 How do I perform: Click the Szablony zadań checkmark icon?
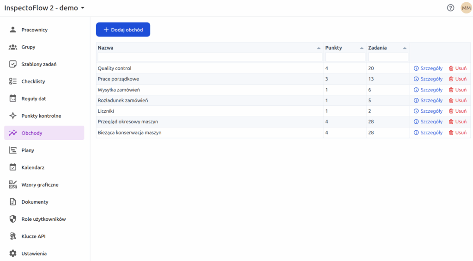[13, 64]
